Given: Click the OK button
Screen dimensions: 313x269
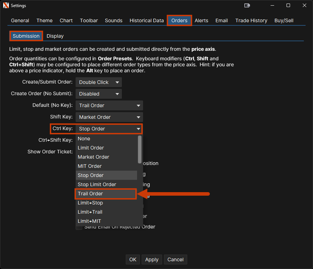Looking at the screenshot, I should click(x=132, y=259).
